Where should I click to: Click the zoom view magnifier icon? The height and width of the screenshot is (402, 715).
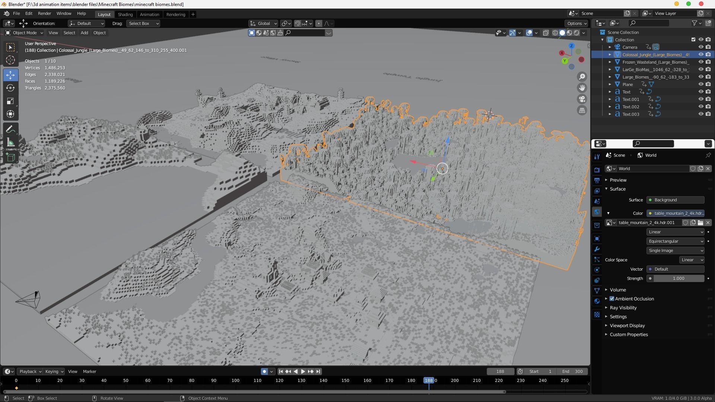[582, 77]
